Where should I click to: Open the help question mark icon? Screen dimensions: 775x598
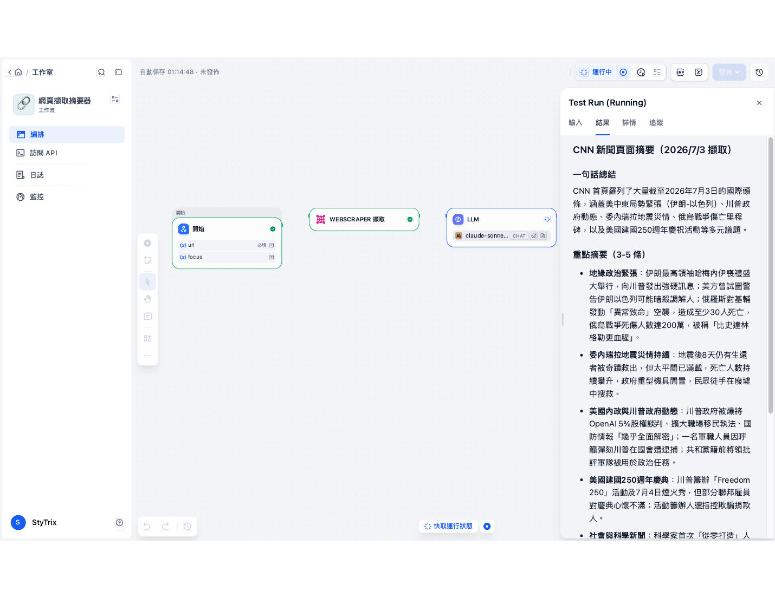(x=119, y=522)
